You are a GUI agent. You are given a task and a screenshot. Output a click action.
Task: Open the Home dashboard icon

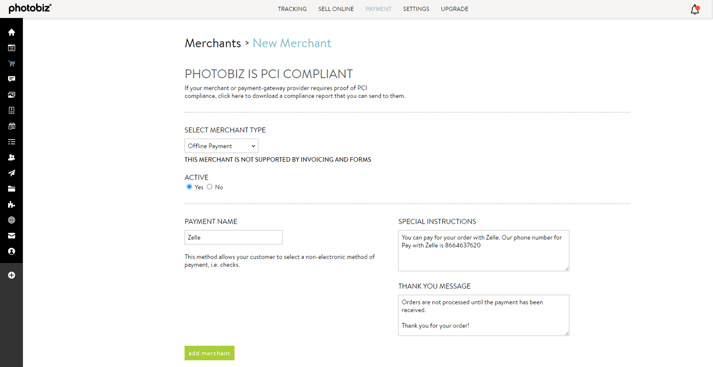(x=11, y=32)
